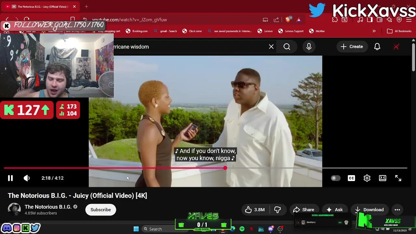This screenshot has width=416, height=234.
Task: Click the share page icon in address bar
Action: click(276, 19)
